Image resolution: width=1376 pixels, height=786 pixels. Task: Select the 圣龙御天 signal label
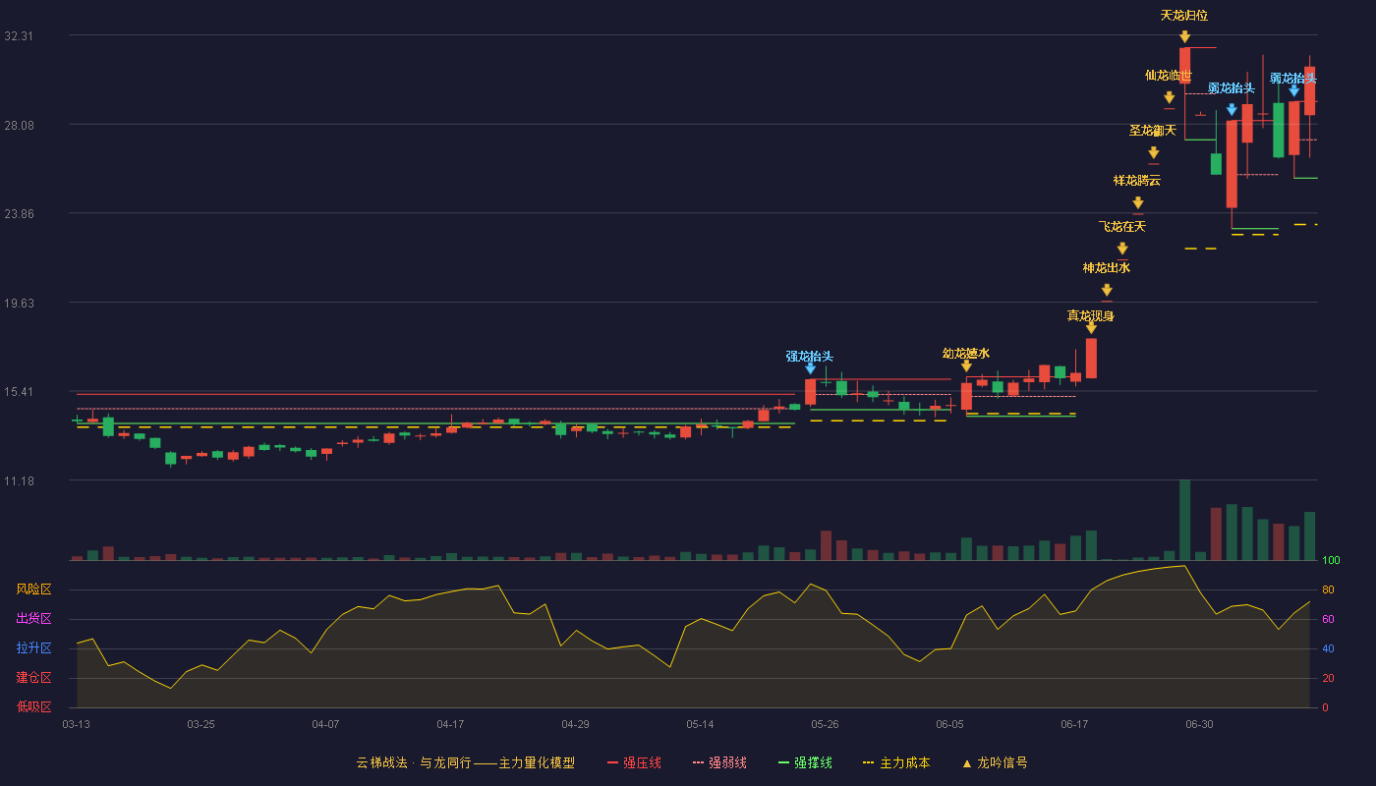pos(1153,131)
